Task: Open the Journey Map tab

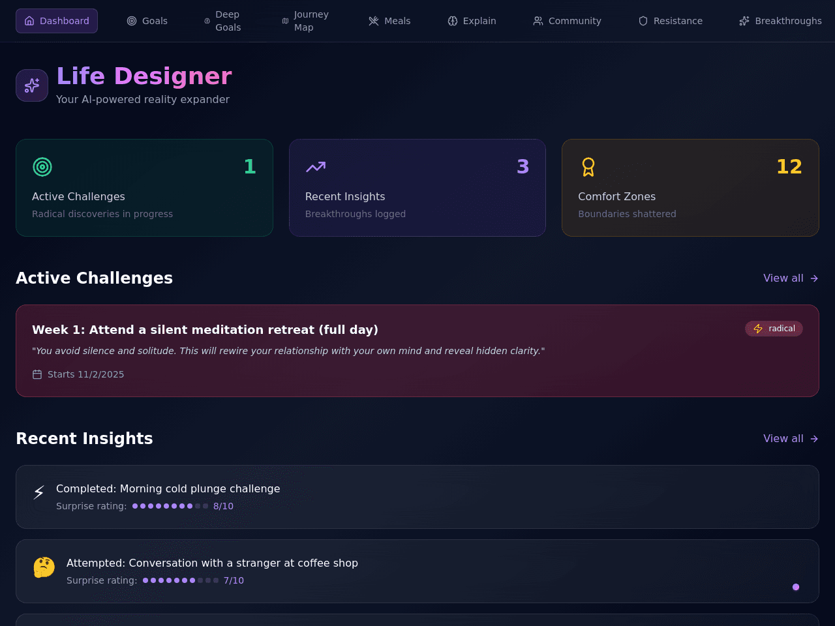Action: click(x=305, y=21)
